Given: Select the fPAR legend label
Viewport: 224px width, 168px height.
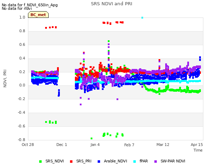Looking at the screenshot, I should pyautogui.click(x=144, y=161).
